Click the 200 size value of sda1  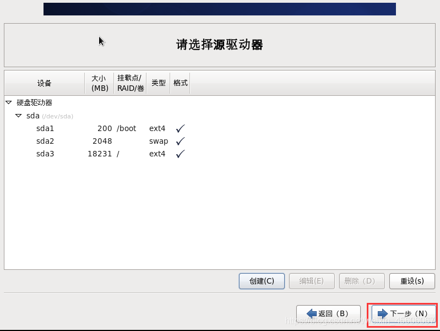(105, 128)
